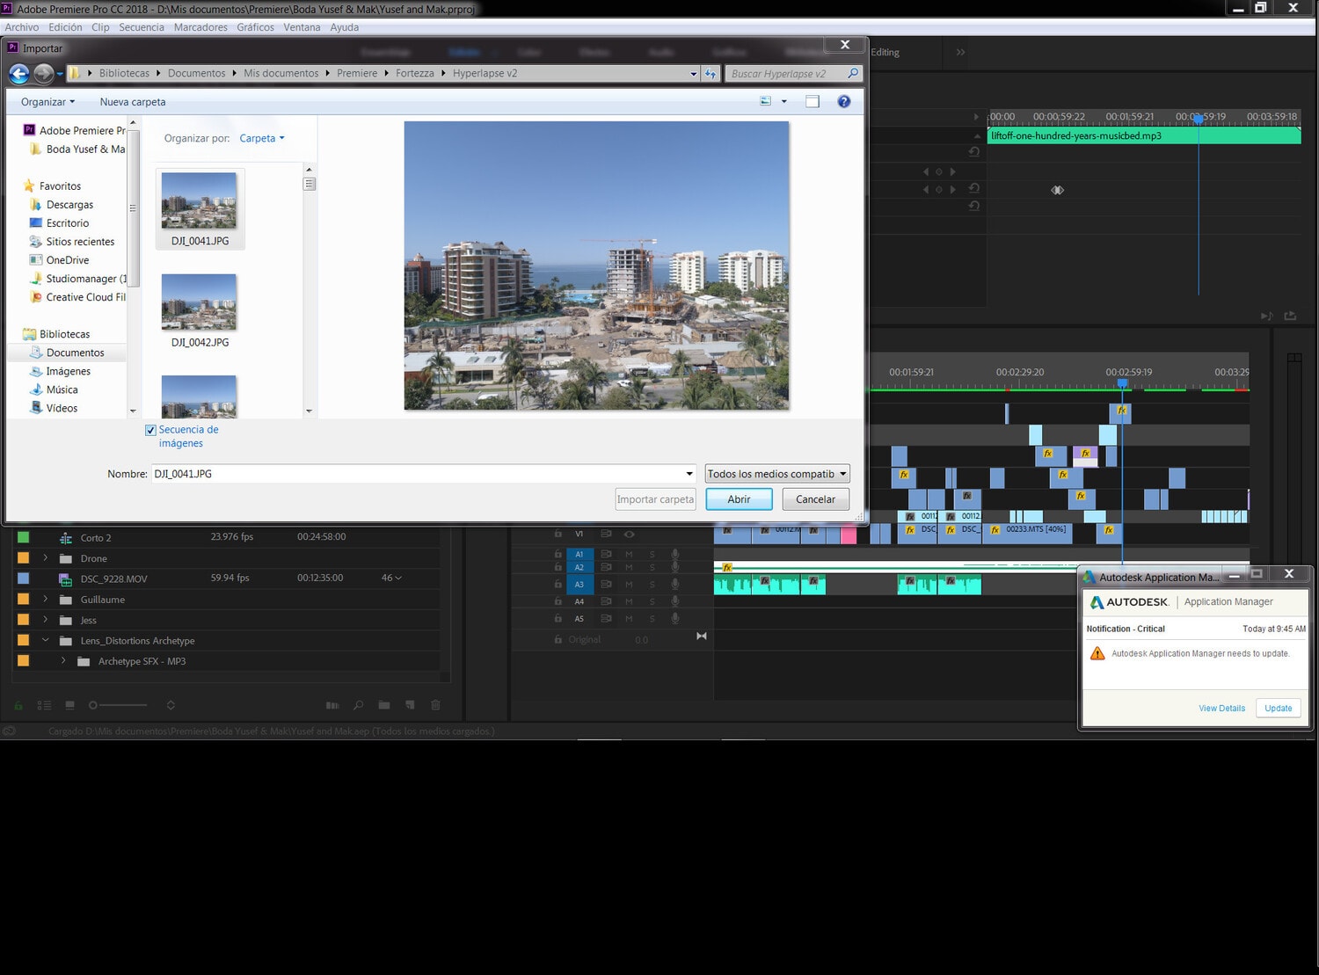Image resolution: width=1319 pixels, height=975 pixels.
Task: Click Nueva carpeta in dialog toolbar
Action: click(133, 102)
